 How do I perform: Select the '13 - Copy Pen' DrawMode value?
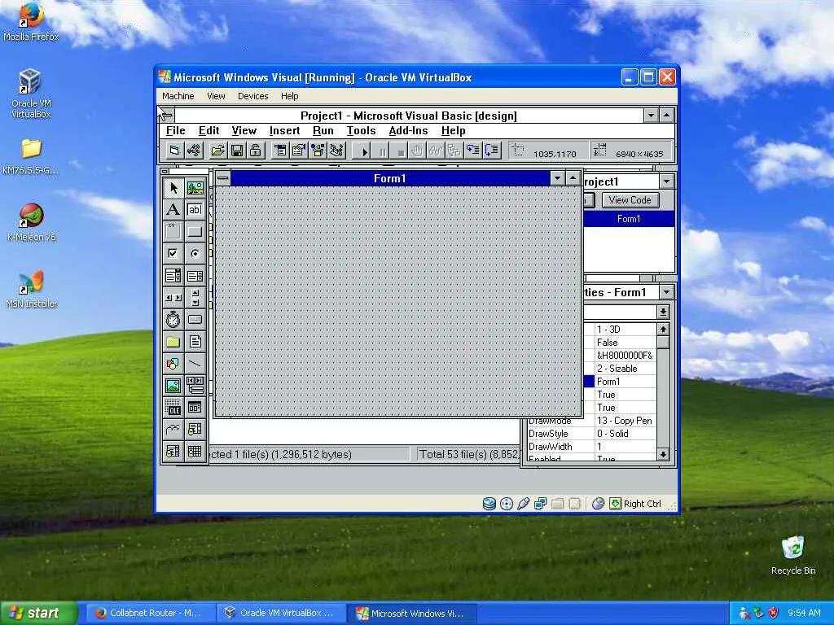(625, 421)
